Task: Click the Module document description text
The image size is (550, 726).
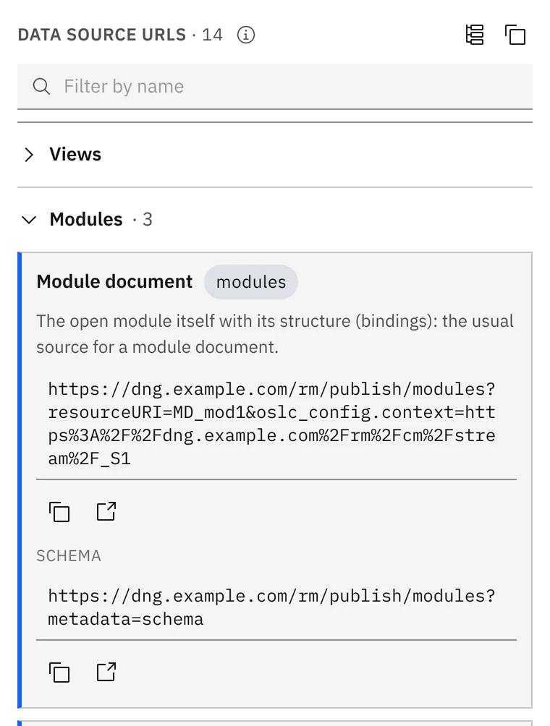Action: [275, 334]
